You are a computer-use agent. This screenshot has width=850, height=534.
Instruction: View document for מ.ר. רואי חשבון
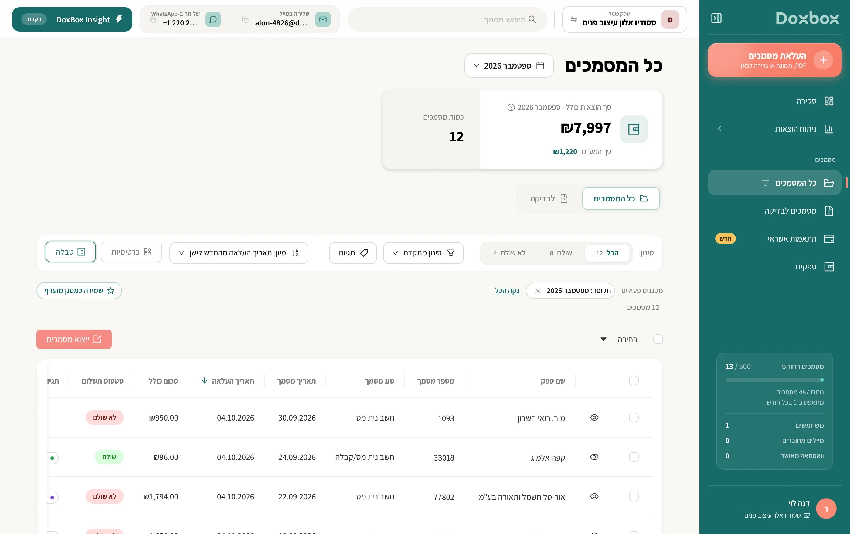pyautogui.click(x=594, y=417)
